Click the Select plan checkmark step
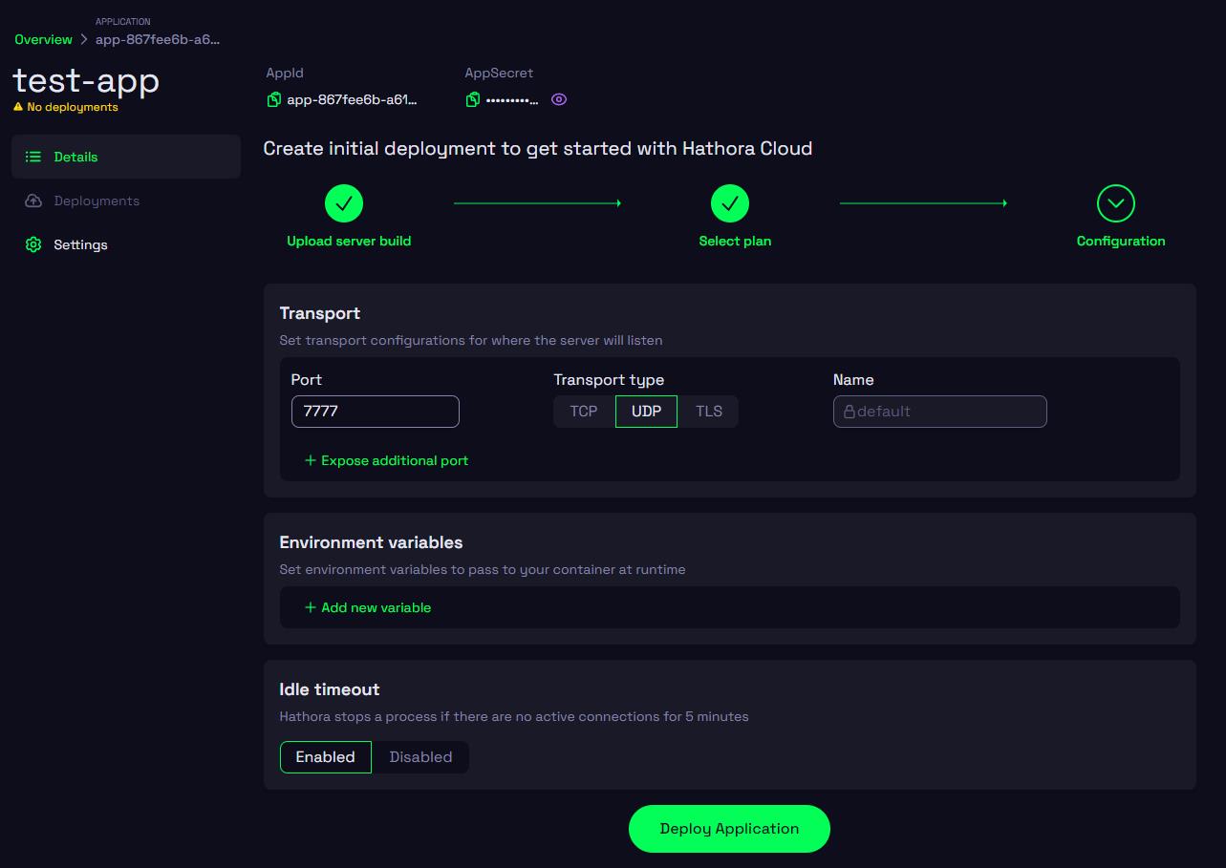This screenshot has width=1226, height=868. coord(730,203)
